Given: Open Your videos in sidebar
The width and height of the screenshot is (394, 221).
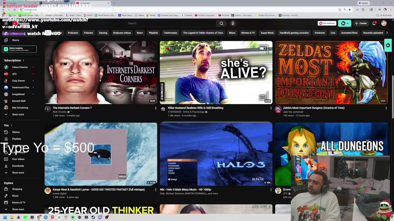Looking at the screenshot, I should click(x=18, y=159).
